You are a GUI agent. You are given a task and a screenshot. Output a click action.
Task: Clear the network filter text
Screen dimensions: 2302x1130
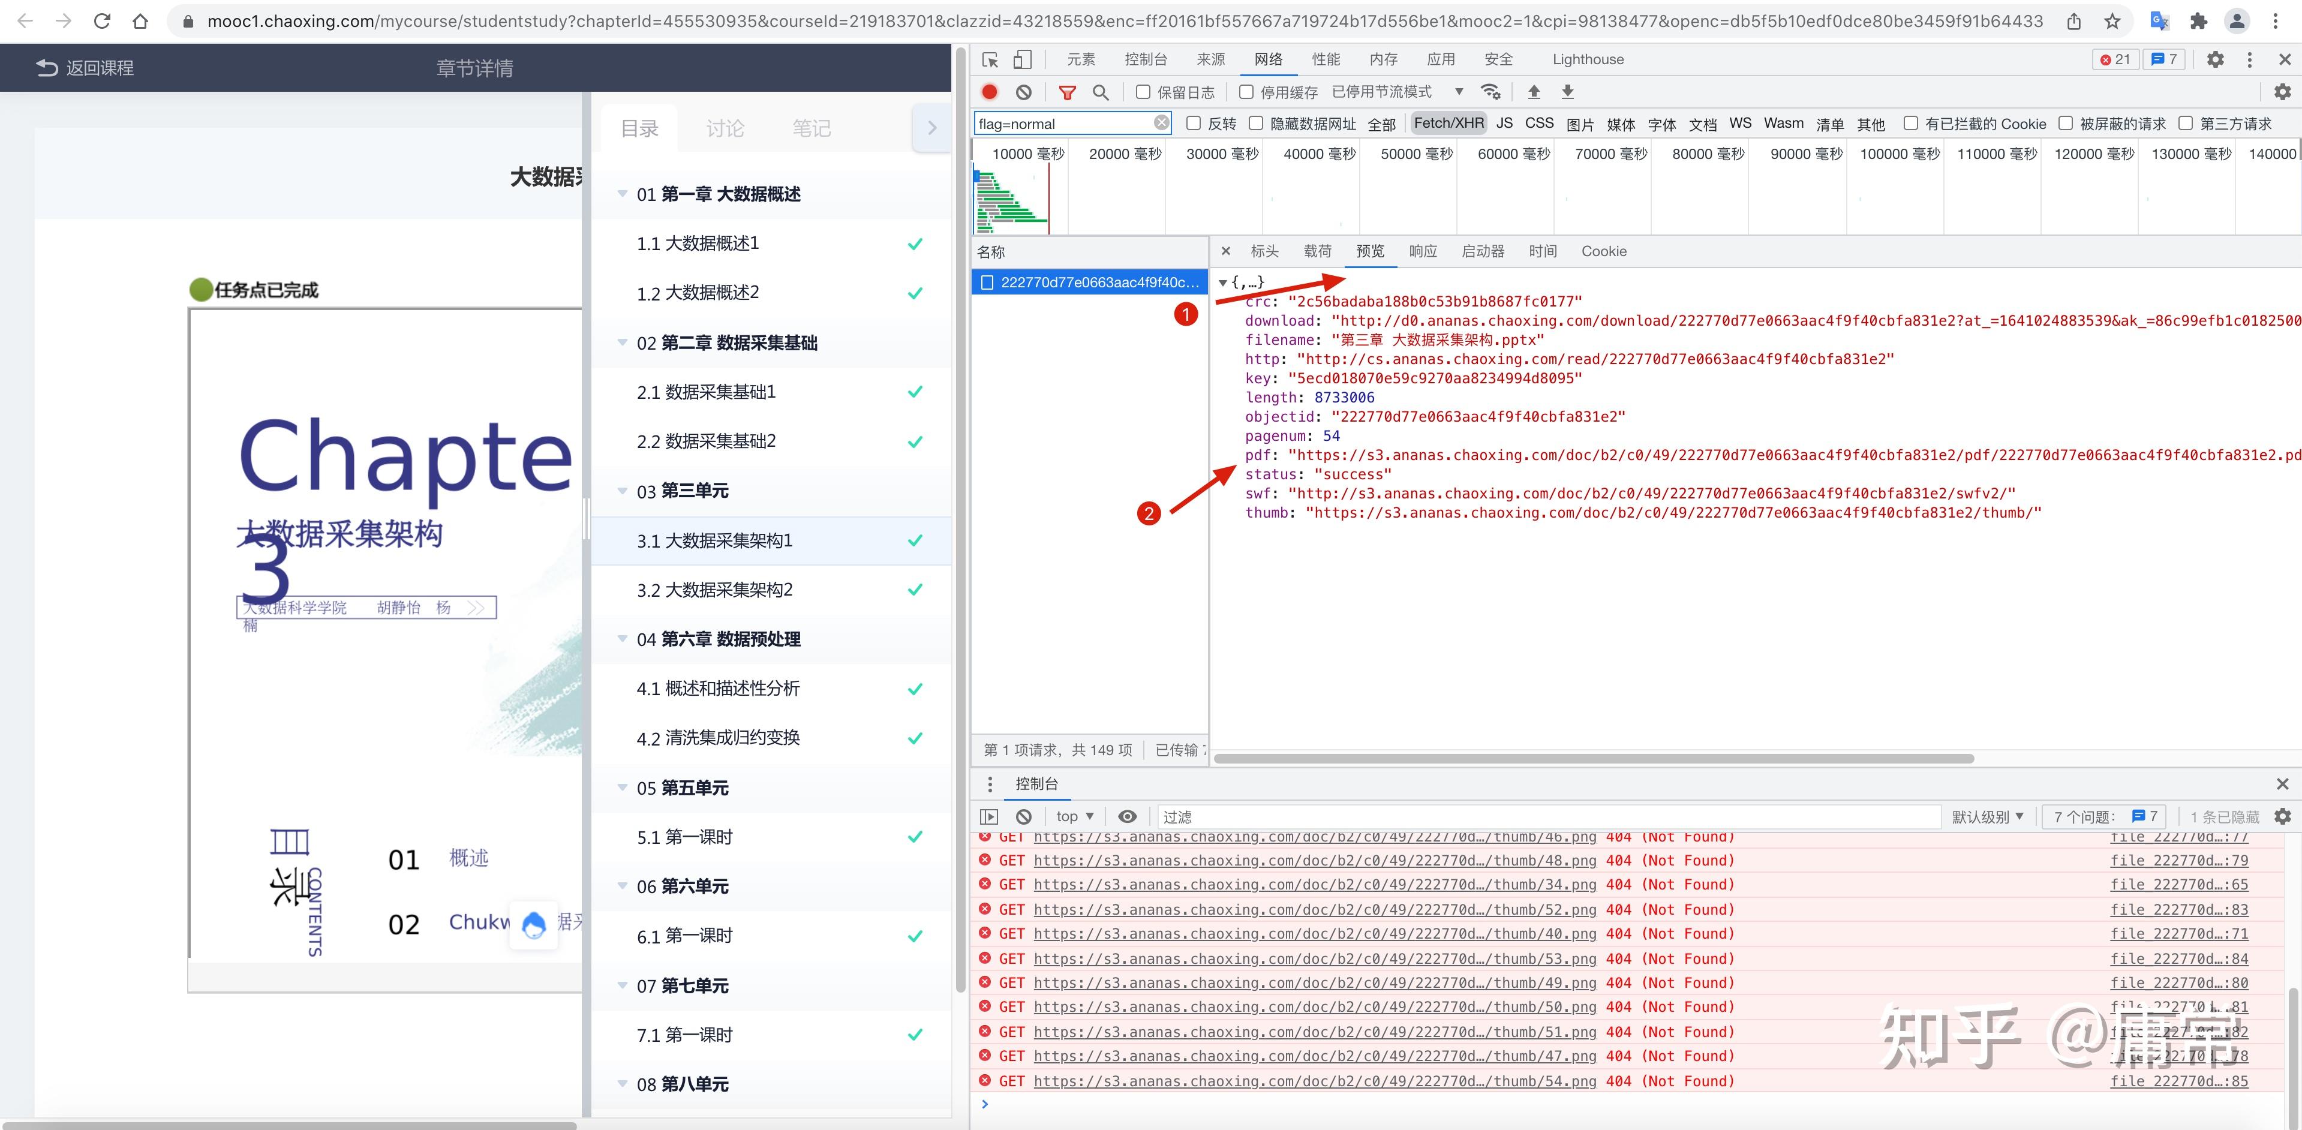pyautogui.click(x=1161, y=124)
